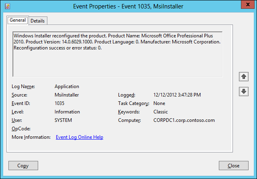Click the Level value Information
This screenshot has width=257, height=179.
(67, 112)
